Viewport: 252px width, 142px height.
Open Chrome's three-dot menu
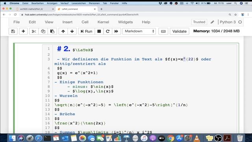[248, 15]
